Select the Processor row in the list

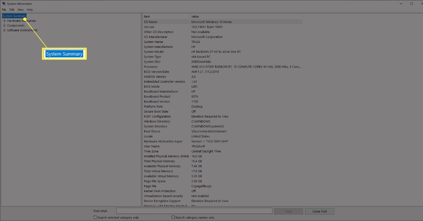coord(222,67)
